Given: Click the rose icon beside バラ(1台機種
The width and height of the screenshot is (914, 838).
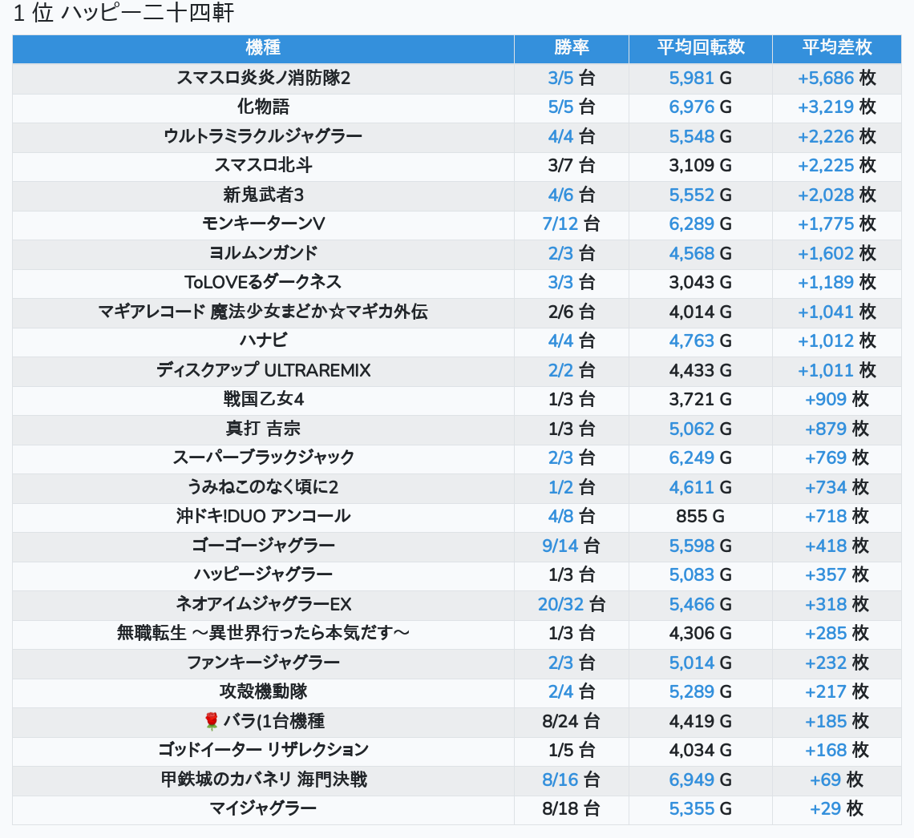Looking at the screenshot, I should point(212,721).
